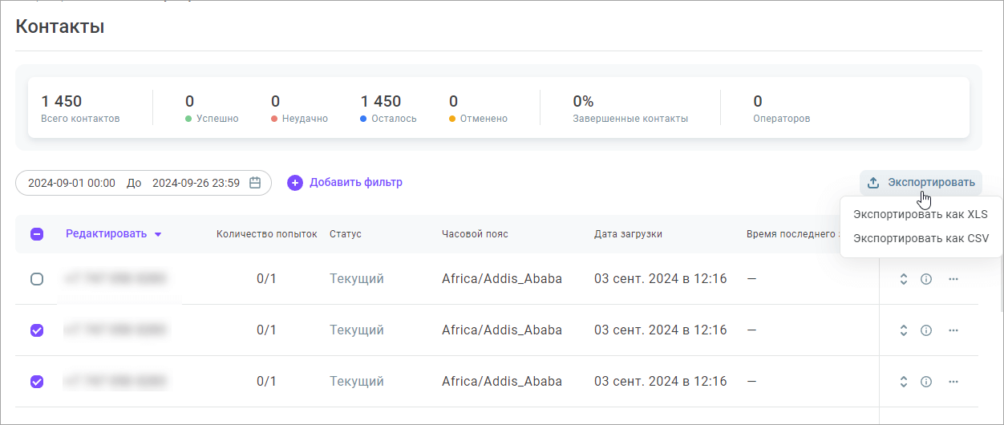Click the export upload icon
Viewport: 1004px width, 425px height.
click(873, 183)
